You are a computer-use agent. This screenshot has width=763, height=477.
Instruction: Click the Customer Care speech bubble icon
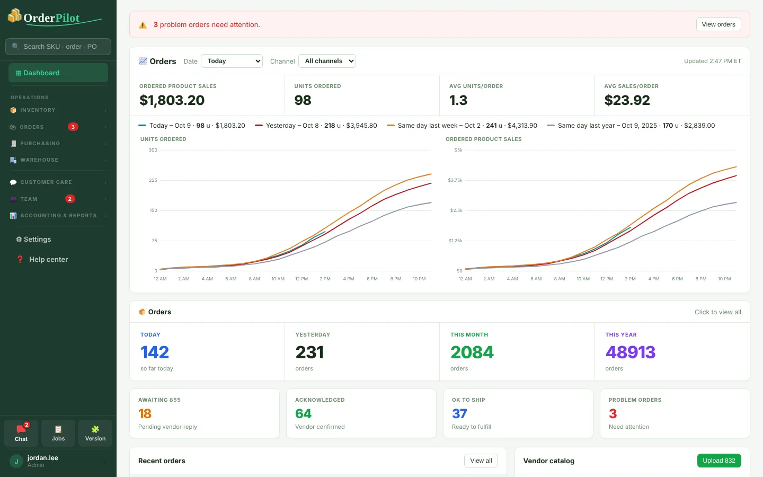pyautogui.click(x=13, y=182)
